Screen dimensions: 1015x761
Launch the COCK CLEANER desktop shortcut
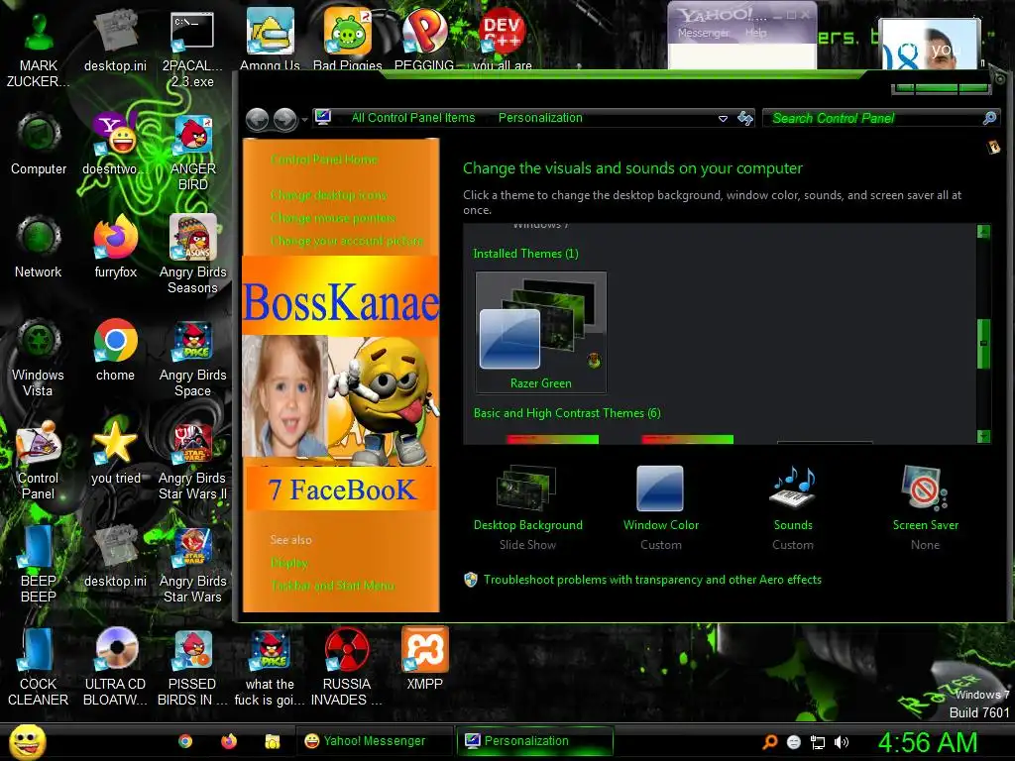pyautogui.click(x=39, y=667)
